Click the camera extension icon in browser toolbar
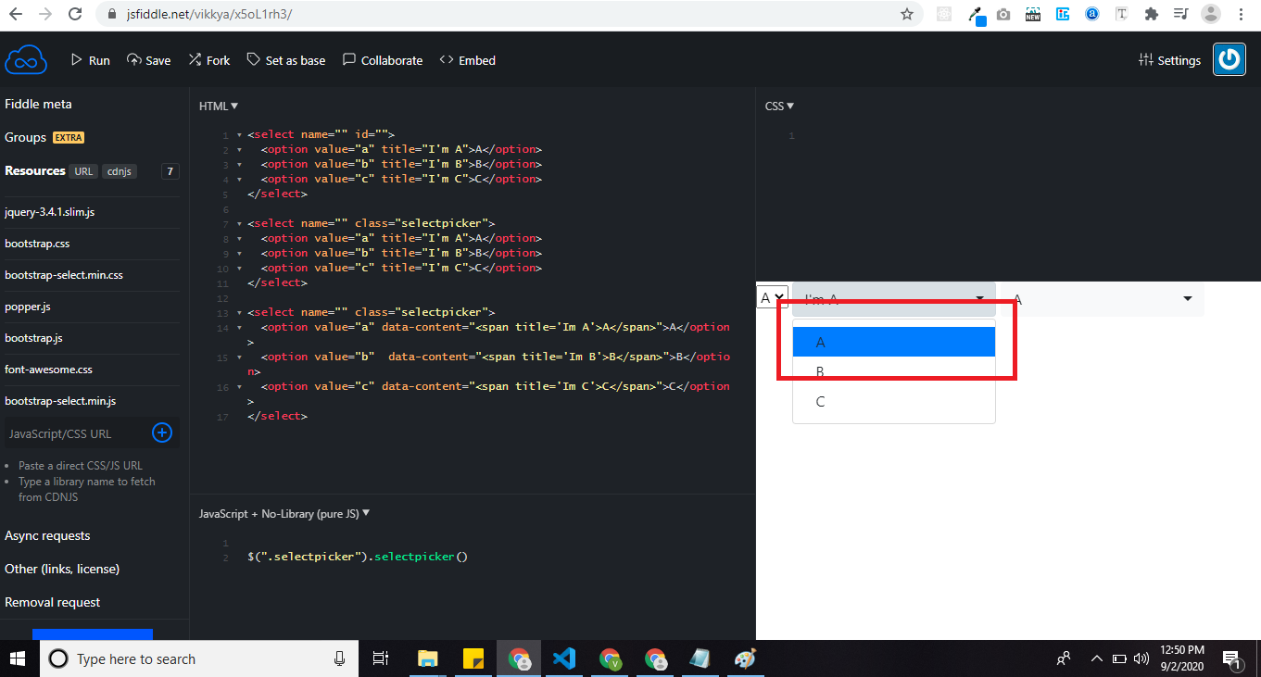 click(1003, 15)
